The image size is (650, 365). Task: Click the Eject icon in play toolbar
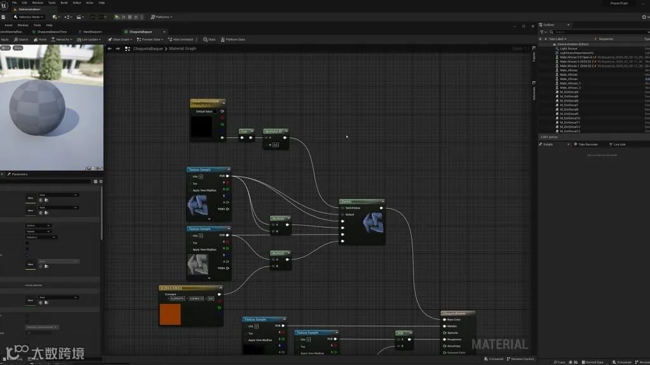tap(135, 17)
